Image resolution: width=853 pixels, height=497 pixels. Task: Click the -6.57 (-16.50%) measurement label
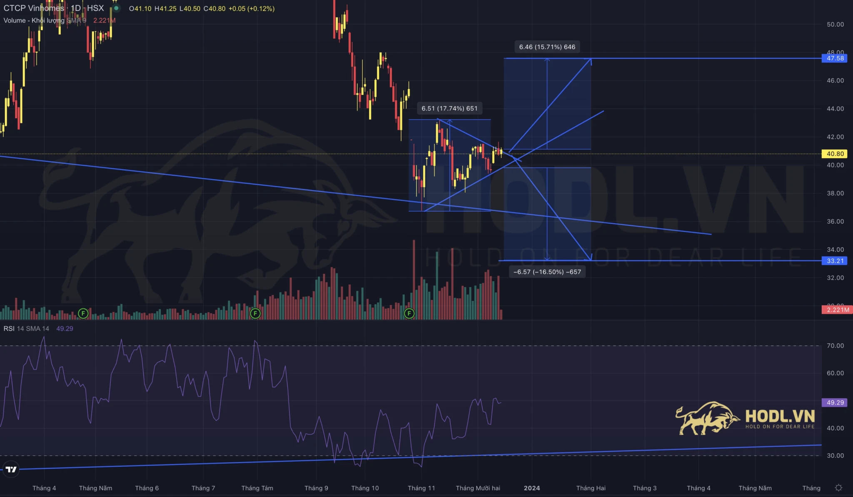(x=547, y=272)
